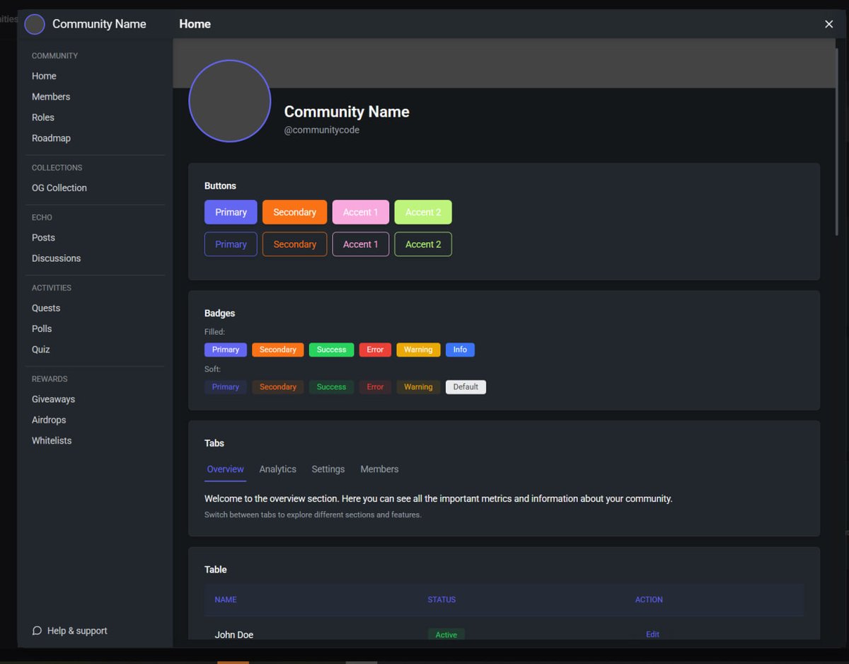Click the filled Warning badge
849x664 pixels.
click(418, 350)
